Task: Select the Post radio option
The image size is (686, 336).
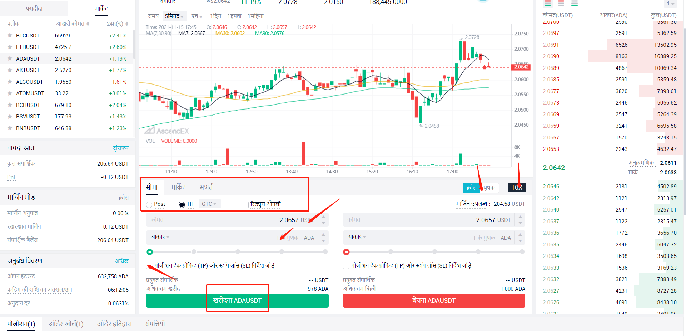Action: pyautogui.click(x=149, y=204)
